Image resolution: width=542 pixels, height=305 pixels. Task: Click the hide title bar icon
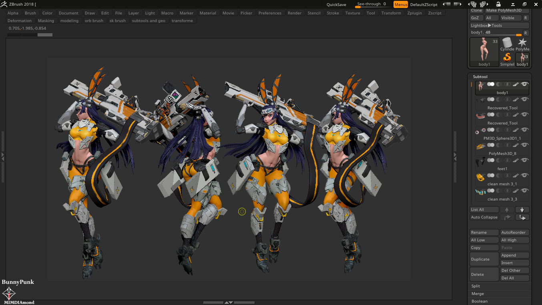[x=514, y=4]
